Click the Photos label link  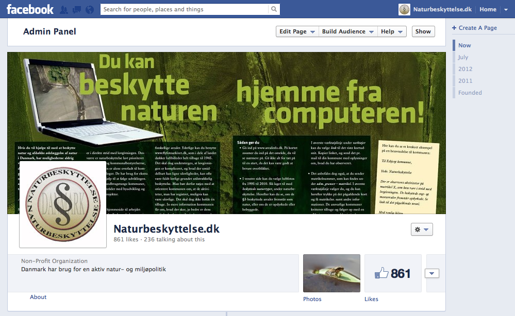[x=312, y=299]
